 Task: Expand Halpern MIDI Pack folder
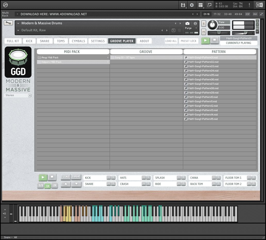[73, 62]
